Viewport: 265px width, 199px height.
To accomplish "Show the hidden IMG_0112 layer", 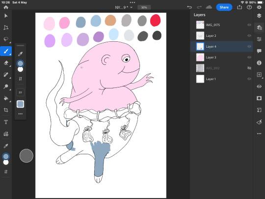I will 249,68.
